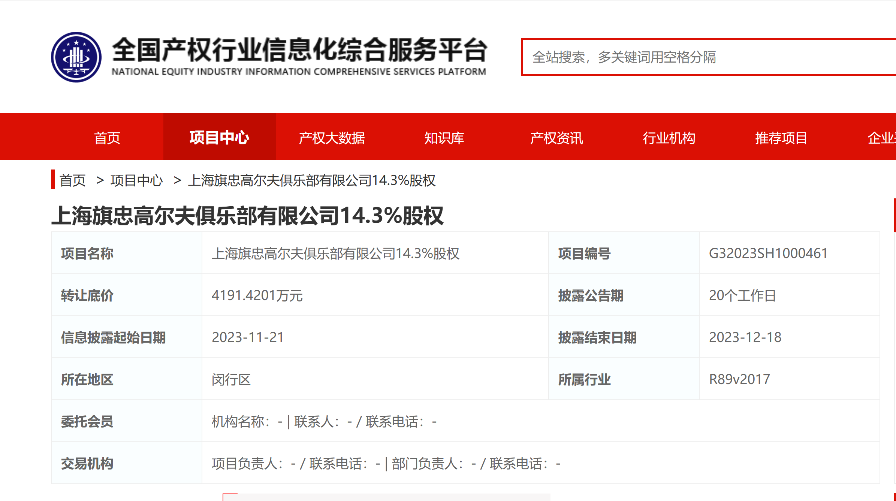
Task: Open the 首页 navigation tab
Action: tap(107, 138)
